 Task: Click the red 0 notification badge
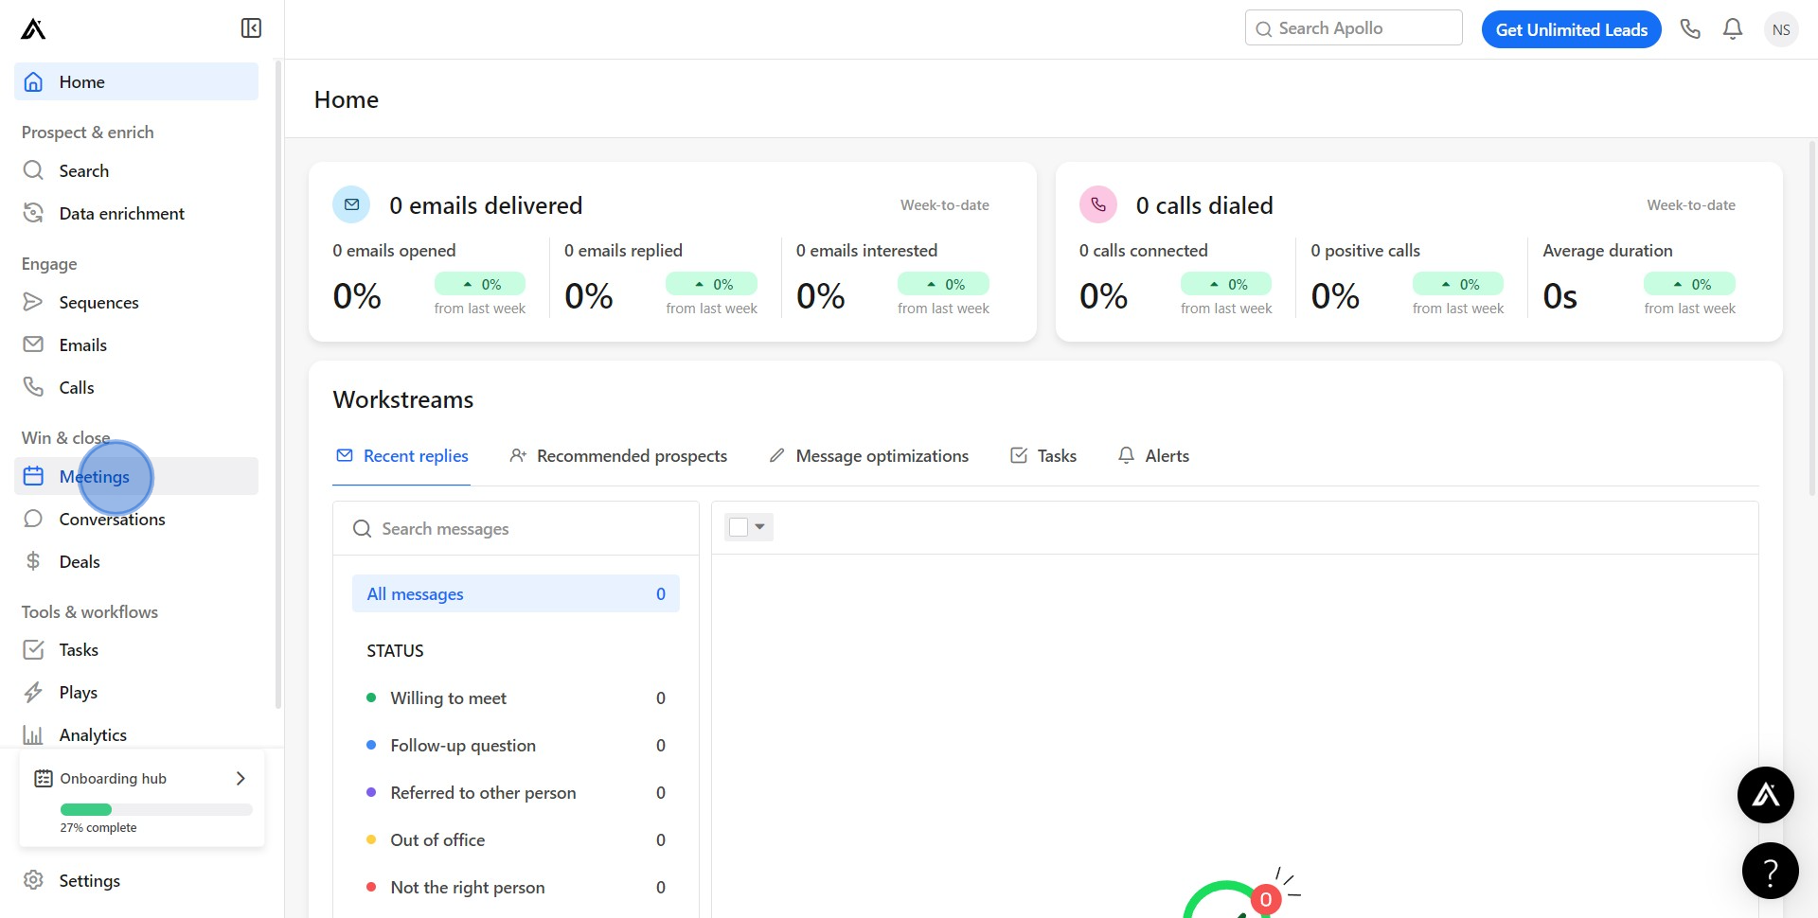pos(1265,899)
